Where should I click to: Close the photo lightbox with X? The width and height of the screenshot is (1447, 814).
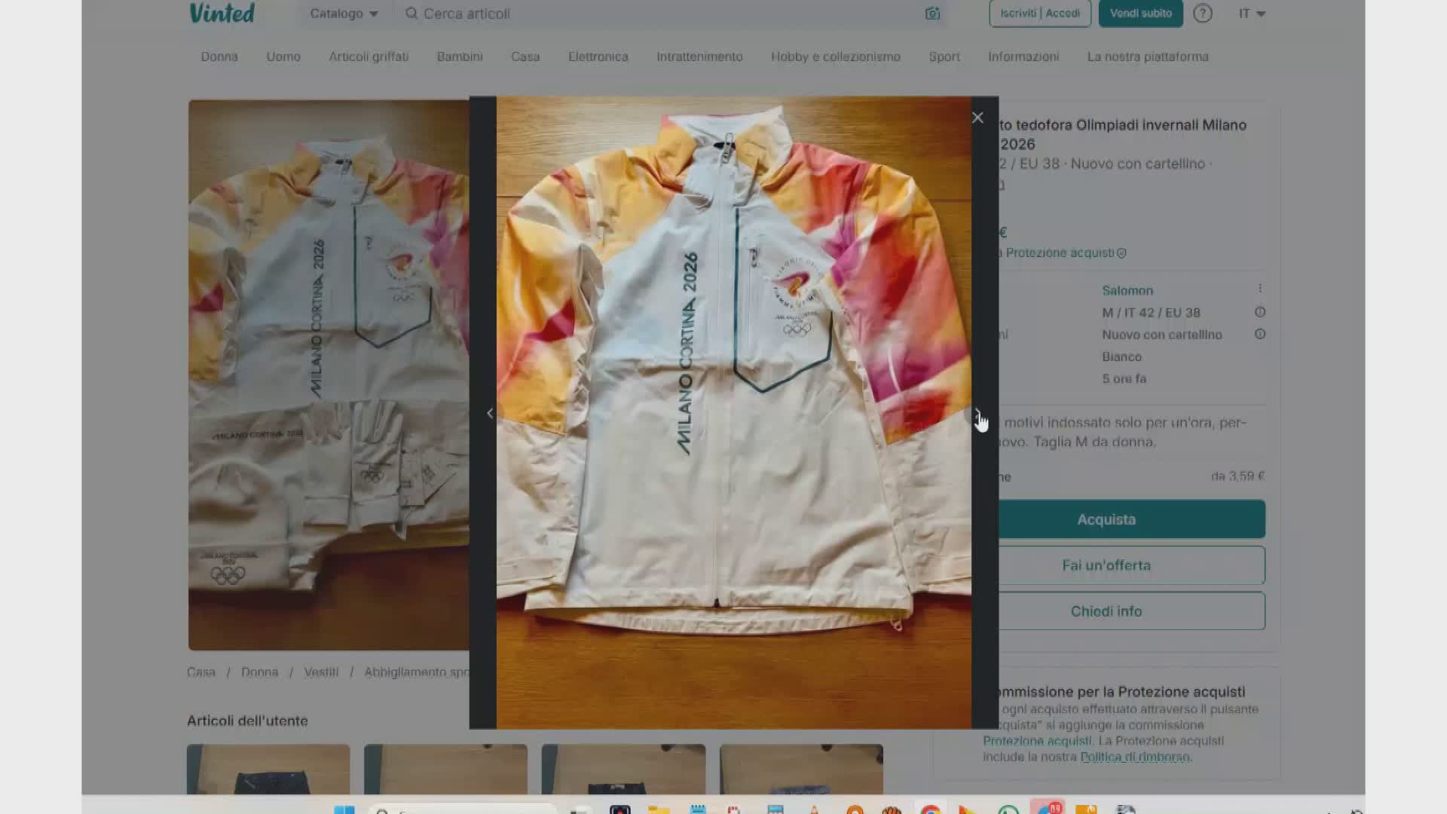[977, 118]
